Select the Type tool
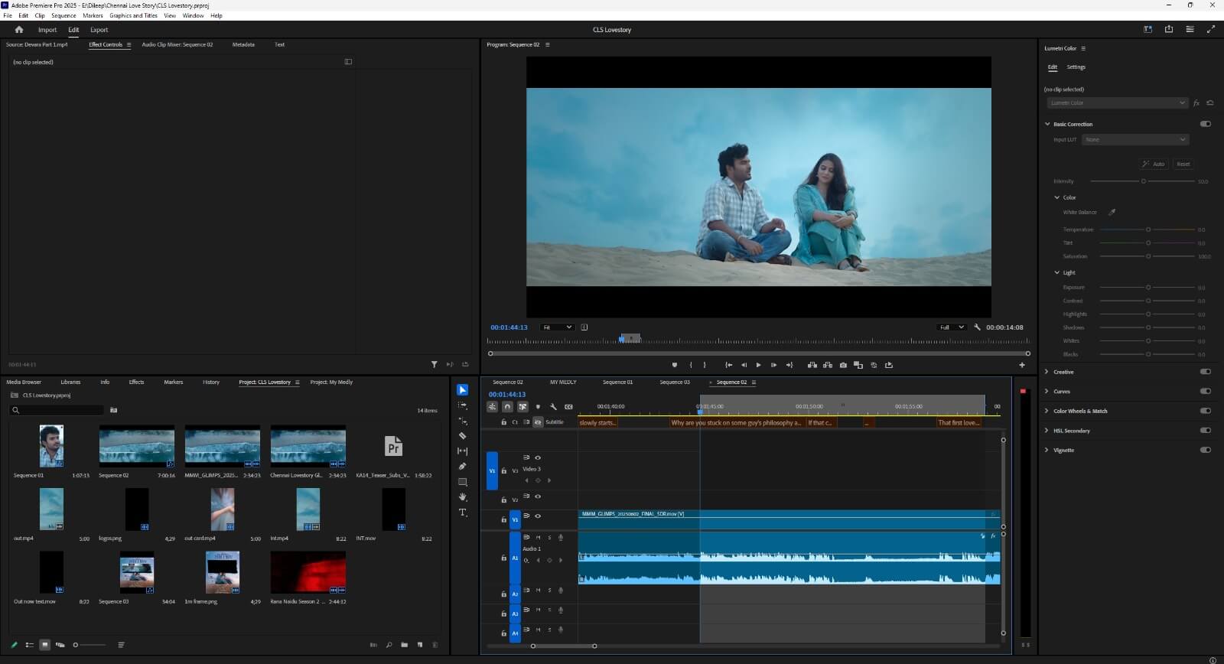 pyautogui.click(x=462, y=513)
